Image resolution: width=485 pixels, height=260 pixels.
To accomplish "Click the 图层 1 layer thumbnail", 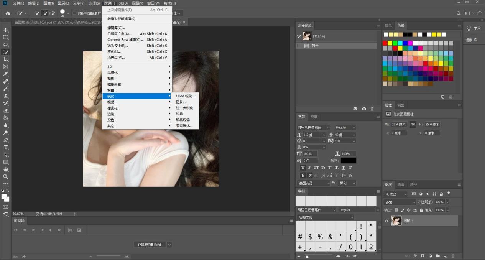I will [396, 221].
